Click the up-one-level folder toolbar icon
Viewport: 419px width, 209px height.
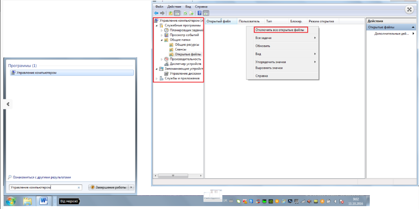pos(171,13)
